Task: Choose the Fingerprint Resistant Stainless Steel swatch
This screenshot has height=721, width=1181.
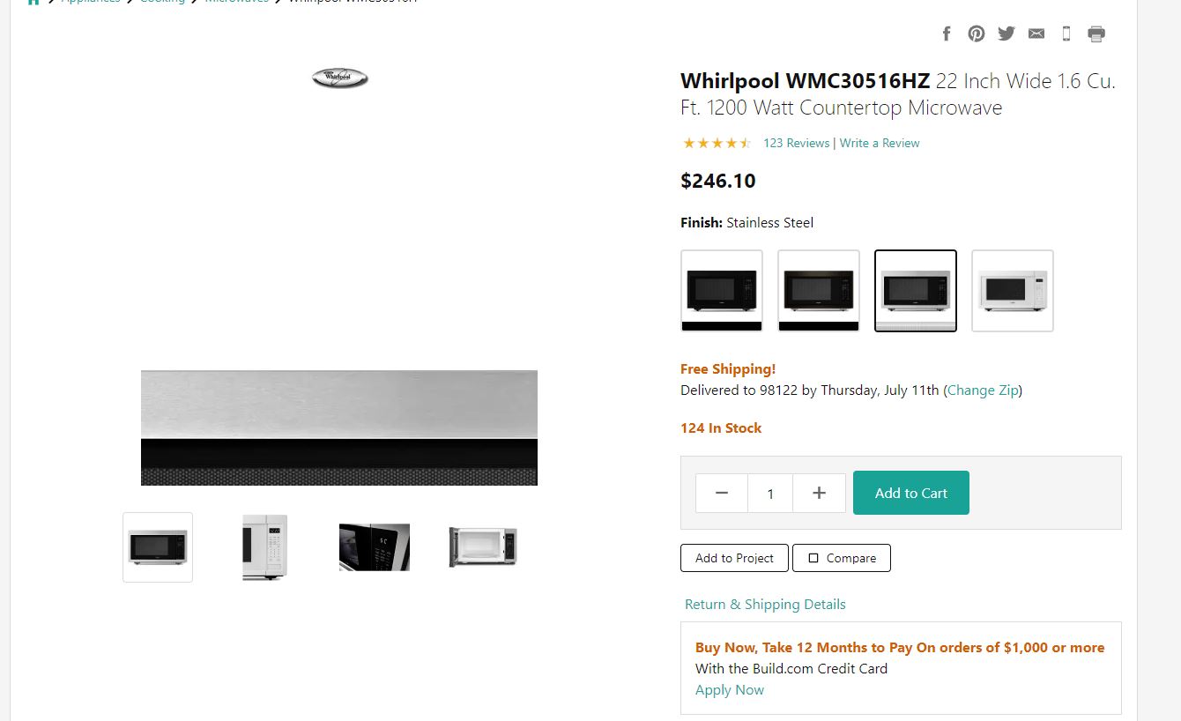Action: click(x=915, y=291)
